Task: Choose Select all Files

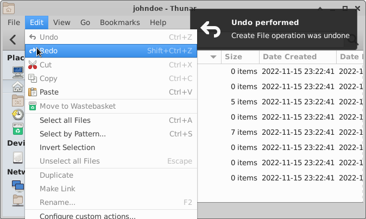Action: point(65,120)
